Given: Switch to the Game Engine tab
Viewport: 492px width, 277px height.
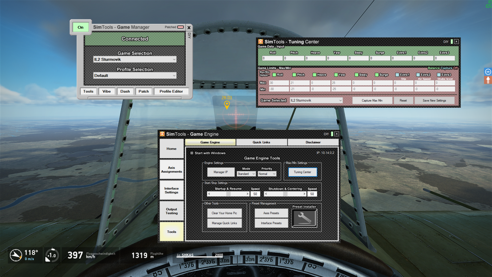Looking at the screenshot, I should pos(210,142).
